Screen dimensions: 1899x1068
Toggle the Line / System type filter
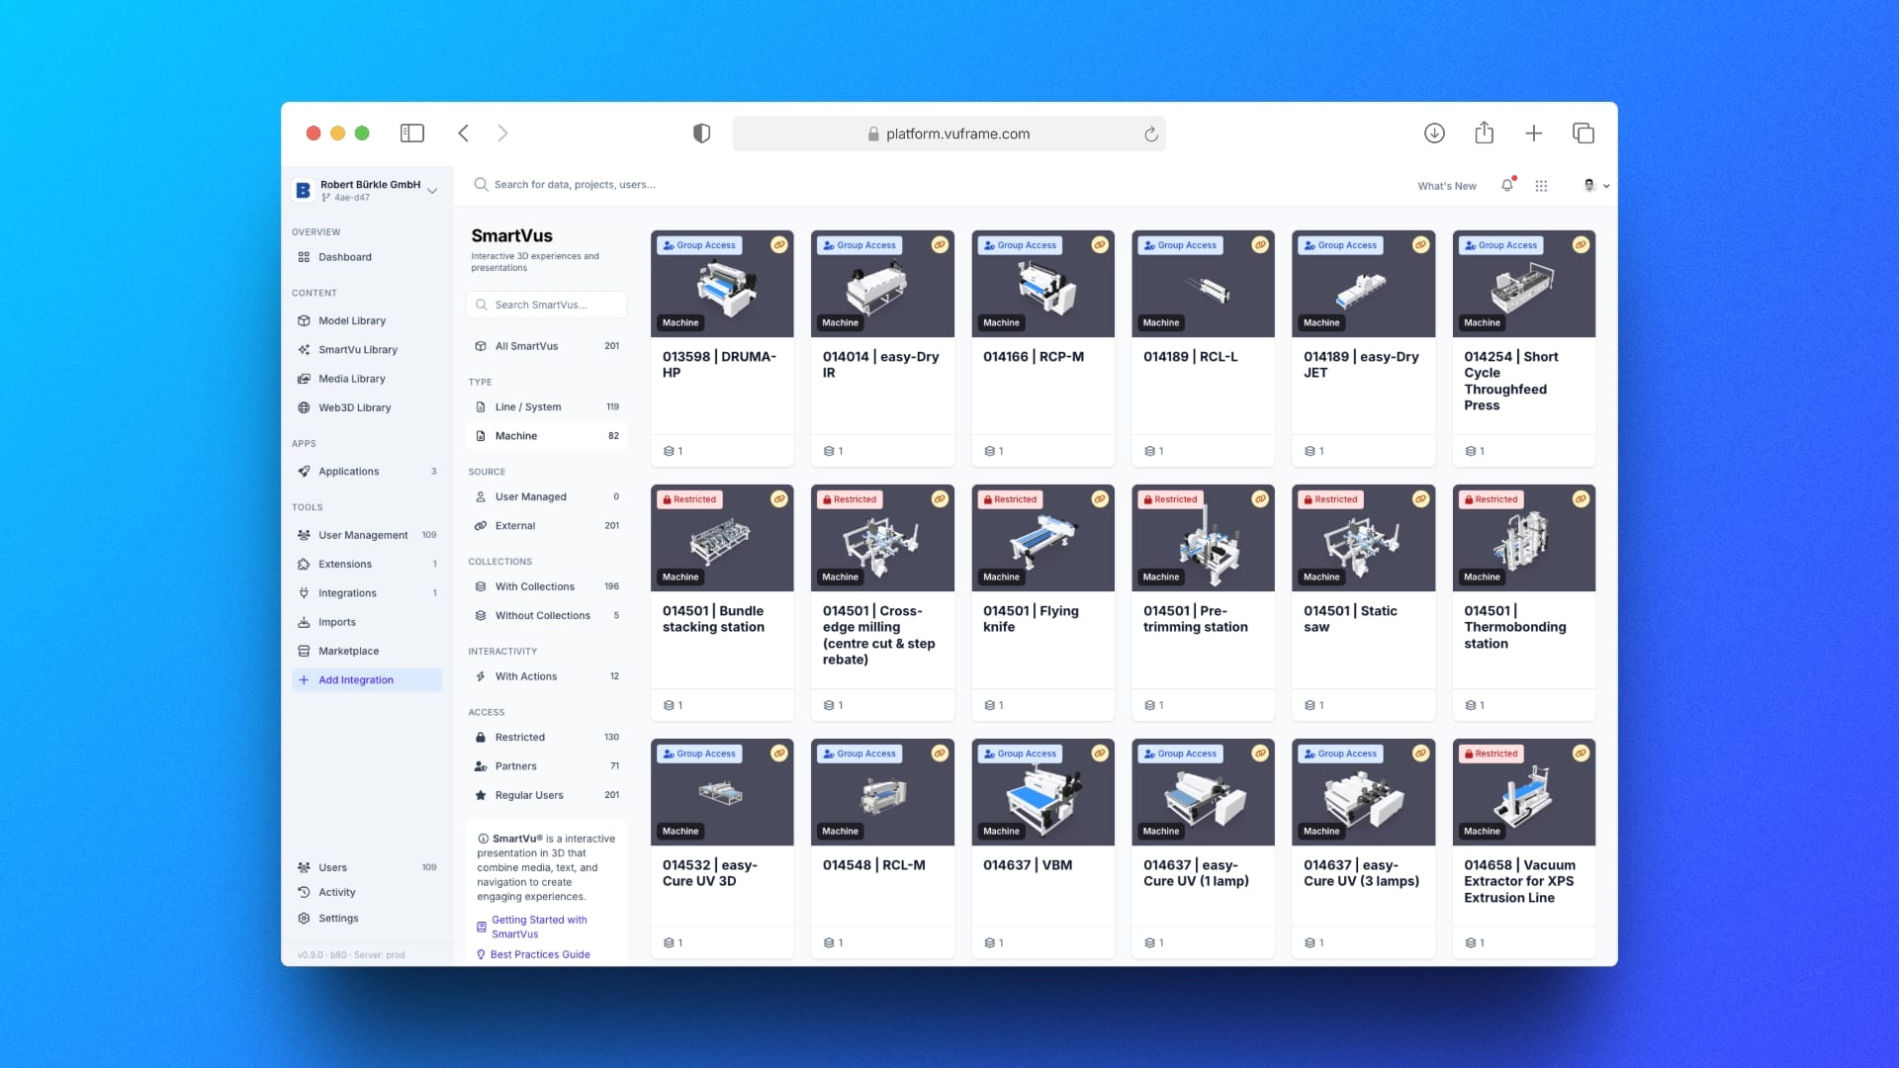point(527,406)
